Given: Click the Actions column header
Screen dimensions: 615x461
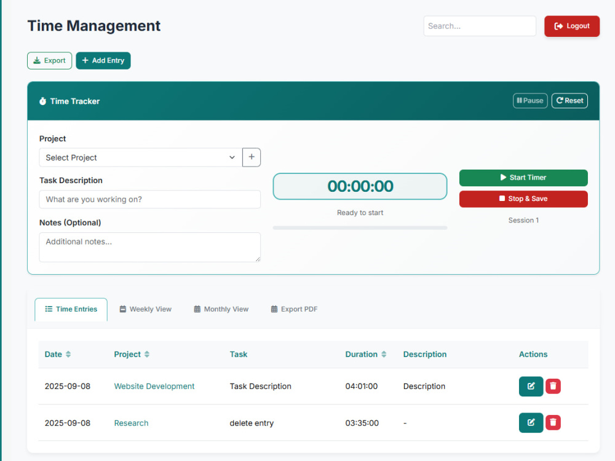Looking at the screenshot, I should click(x=533, y=355).
